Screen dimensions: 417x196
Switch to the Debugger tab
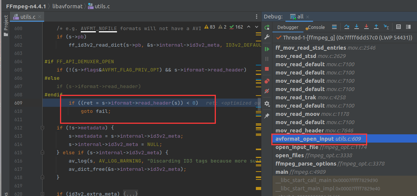(288, 27)
